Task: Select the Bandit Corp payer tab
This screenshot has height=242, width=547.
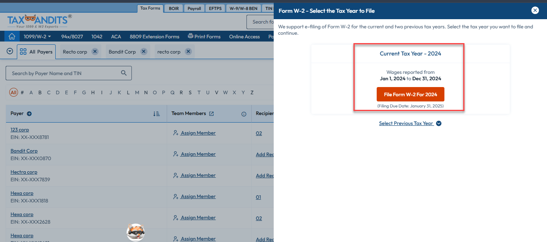Action: pyautogui.click(x=122, y=52)
